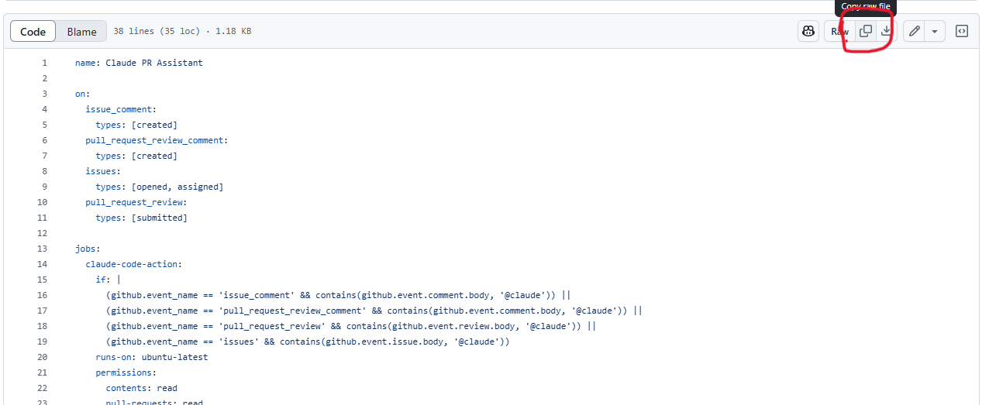Select line number 1

44,63
